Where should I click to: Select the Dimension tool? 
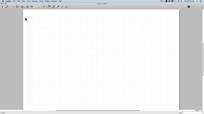(x=44, y=7)
